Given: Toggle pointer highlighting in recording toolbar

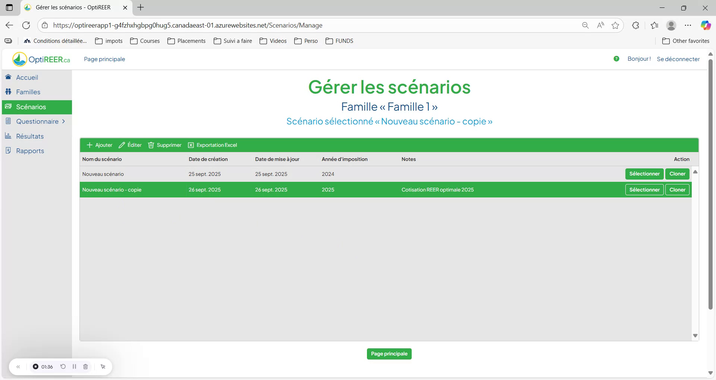Looking at the screenshot, I should click(x=103, y=367).
